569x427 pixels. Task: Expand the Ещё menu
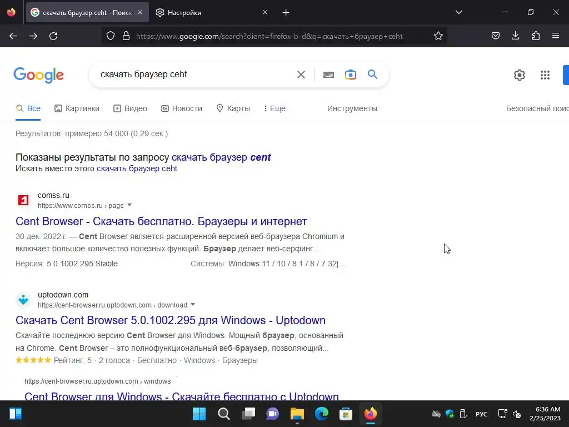coord(274,108)
